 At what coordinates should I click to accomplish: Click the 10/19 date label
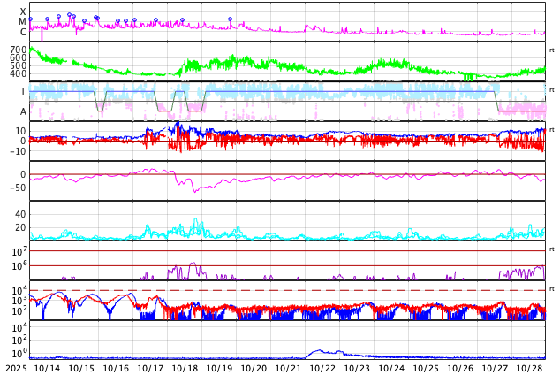point(219,368)
